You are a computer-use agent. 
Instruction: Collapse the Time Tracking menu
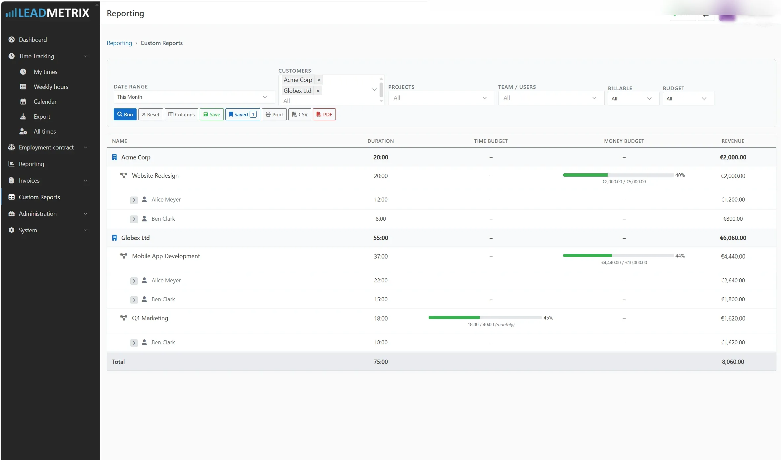(86, 56)
